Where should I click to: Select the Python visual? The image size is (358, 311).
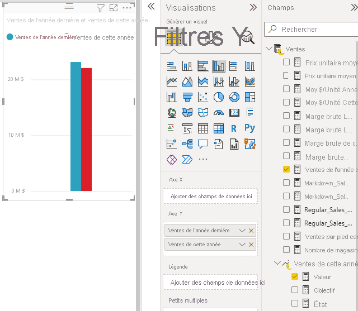coord(250,128)
